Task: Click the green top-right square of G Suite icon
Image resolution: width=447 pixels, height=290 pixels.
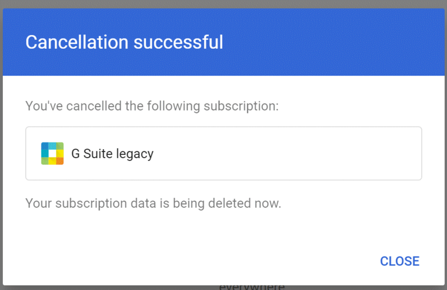Action: click(60, 146)
